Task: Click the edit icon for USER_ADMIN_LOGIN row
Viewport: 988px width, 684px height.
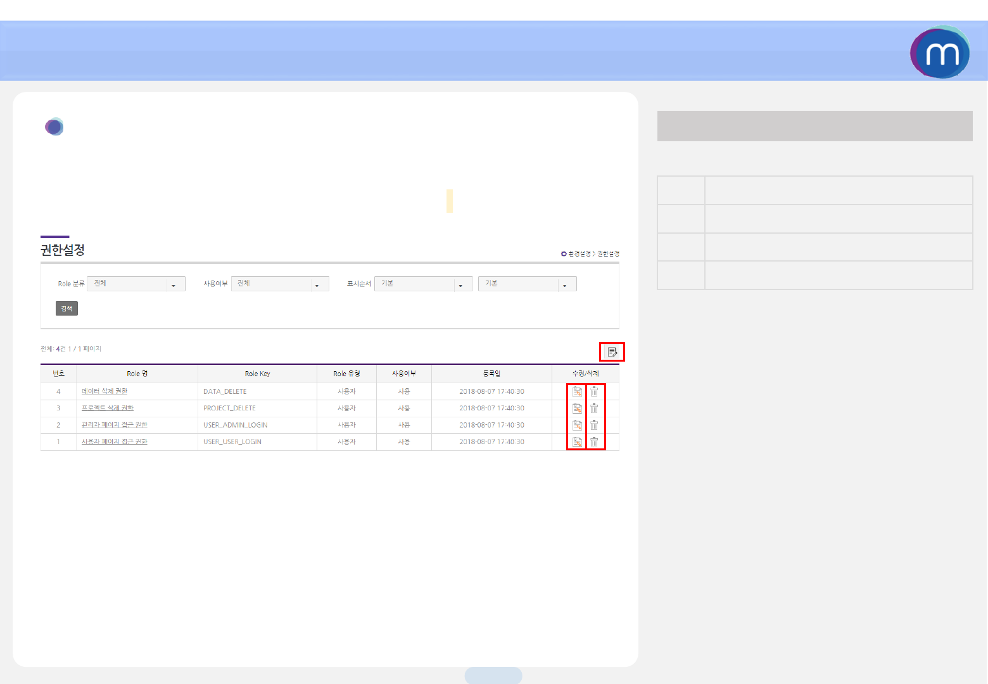Action: 577,425
